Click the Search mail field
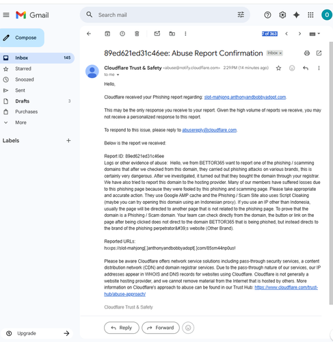Viewport: 333px width, 342px height. coord(165,15)
